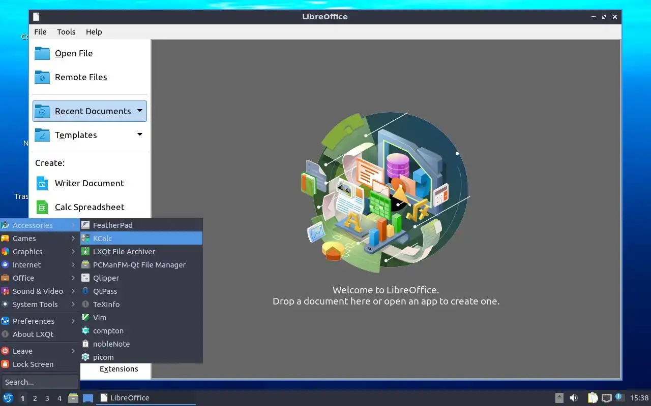Switch to virtual desktop 3
Image resolution: width=651 pixels, height=406 pixels.
coord(47,398)
